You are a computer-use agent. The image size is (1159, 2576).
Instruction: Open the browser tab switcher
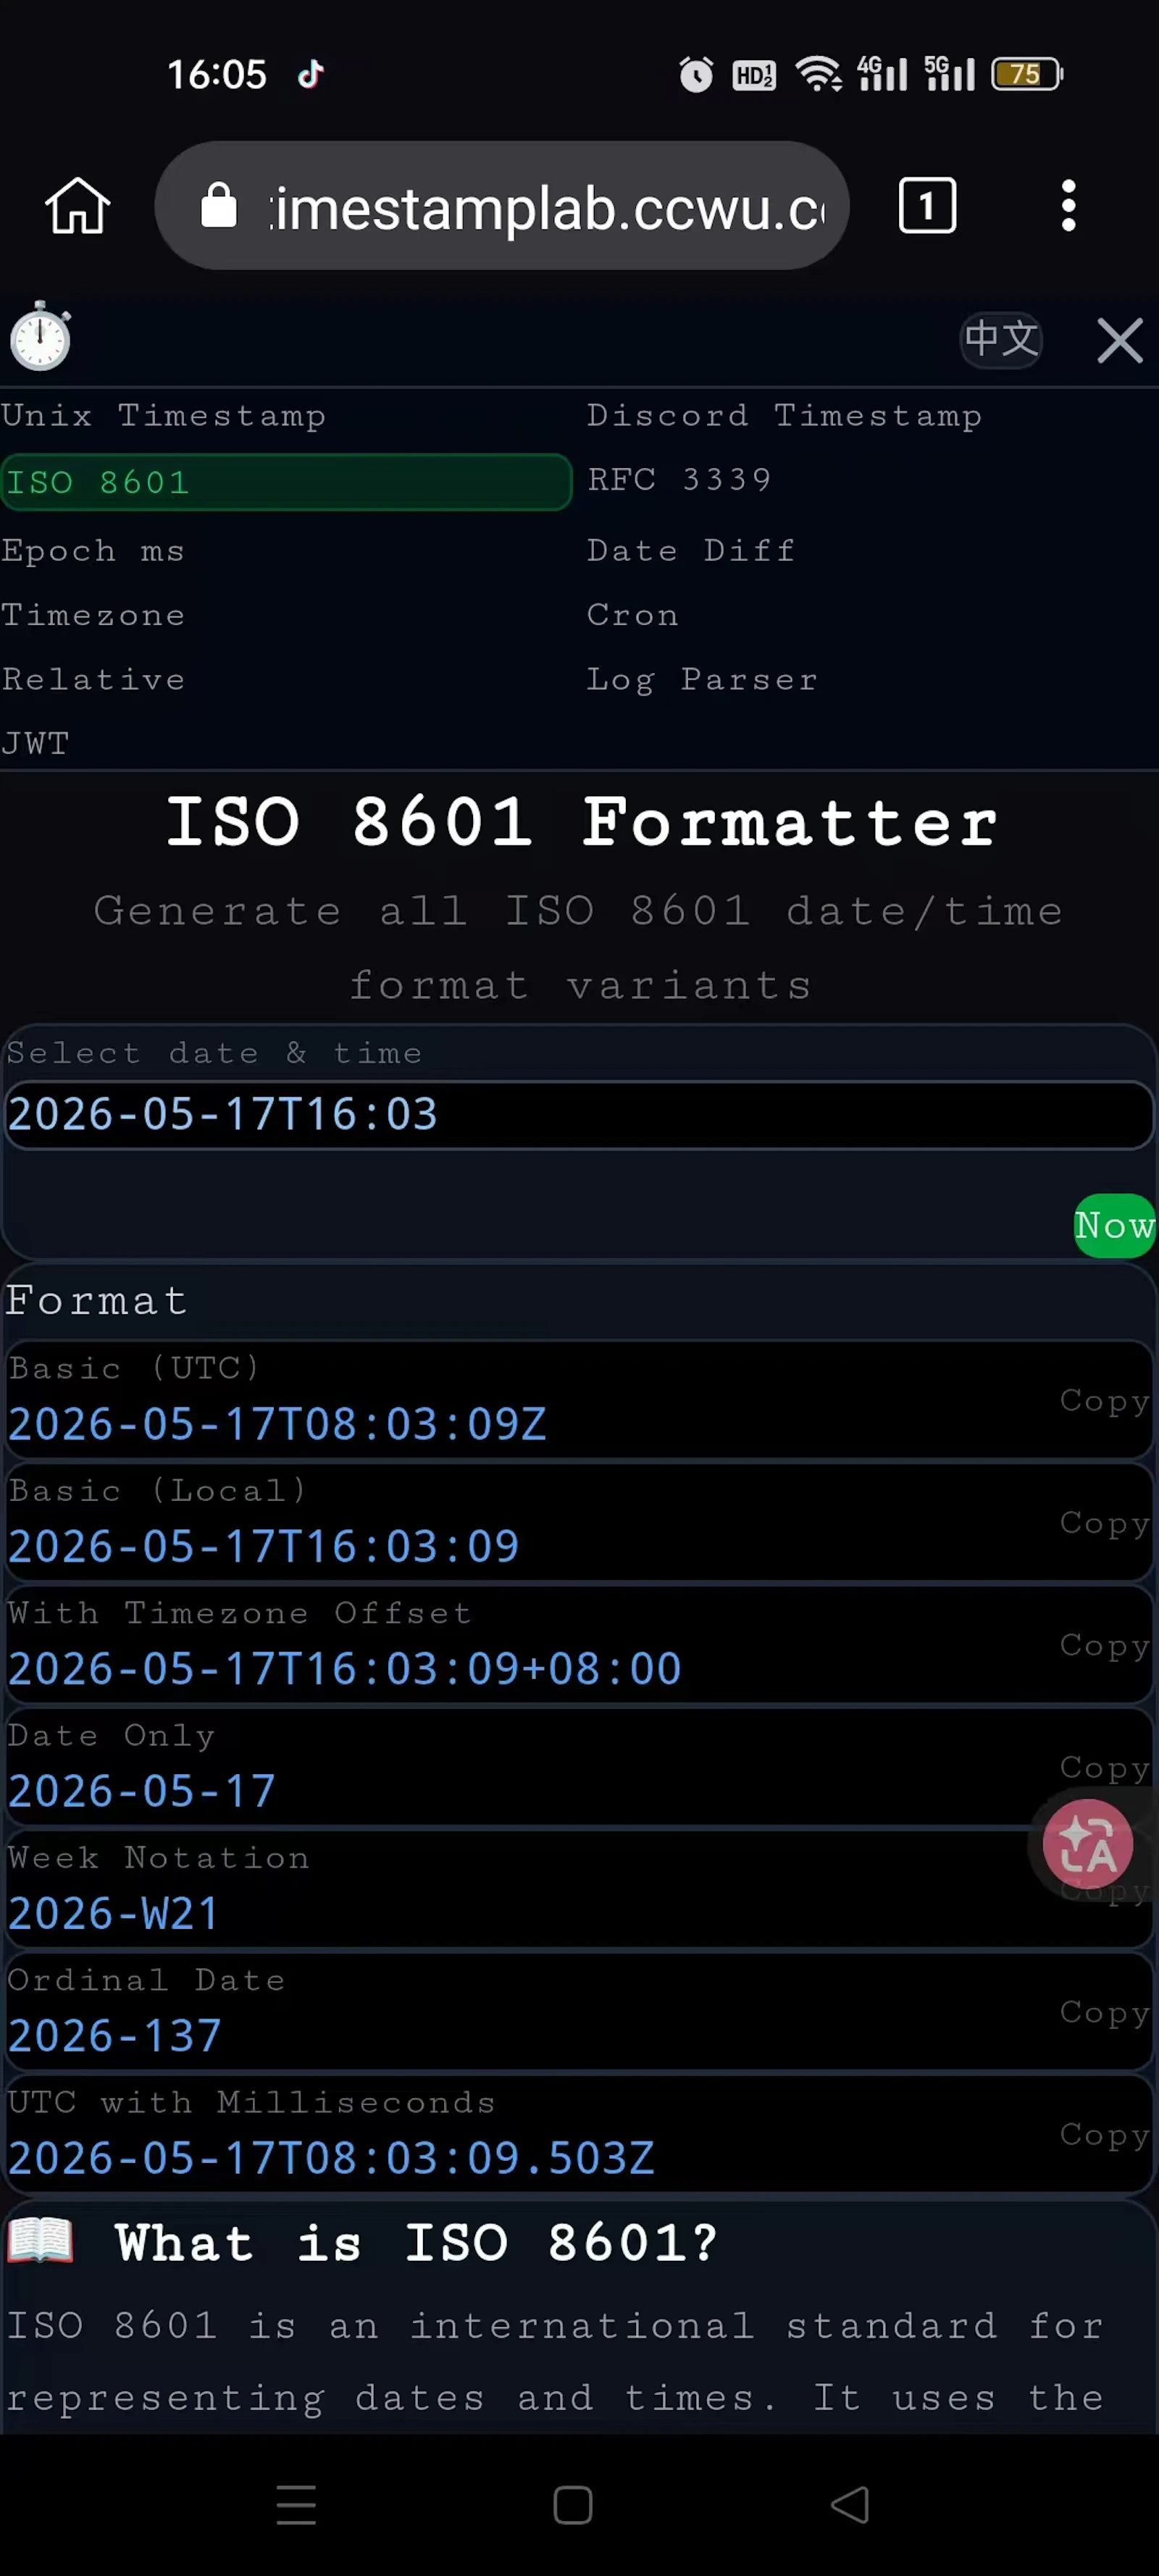tap(927, 206)
